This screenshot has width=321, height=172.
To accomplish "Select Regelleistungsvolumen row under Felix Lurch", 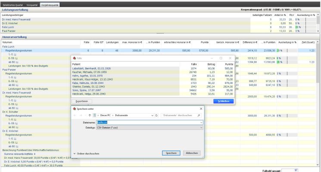I will coord(159,50).
